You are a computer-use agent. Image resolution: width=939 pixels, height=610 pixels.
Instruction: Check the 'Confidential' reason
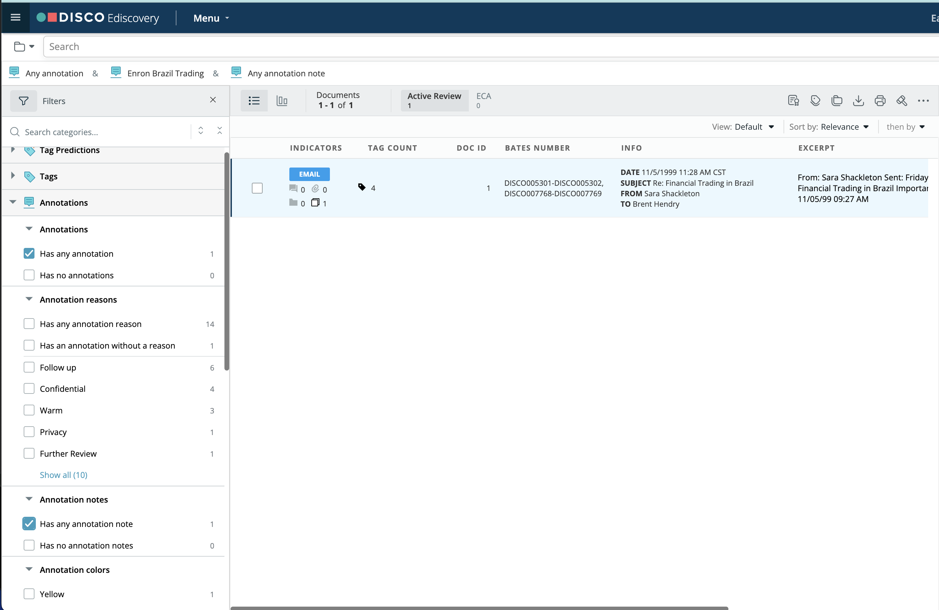pos(29,388)
